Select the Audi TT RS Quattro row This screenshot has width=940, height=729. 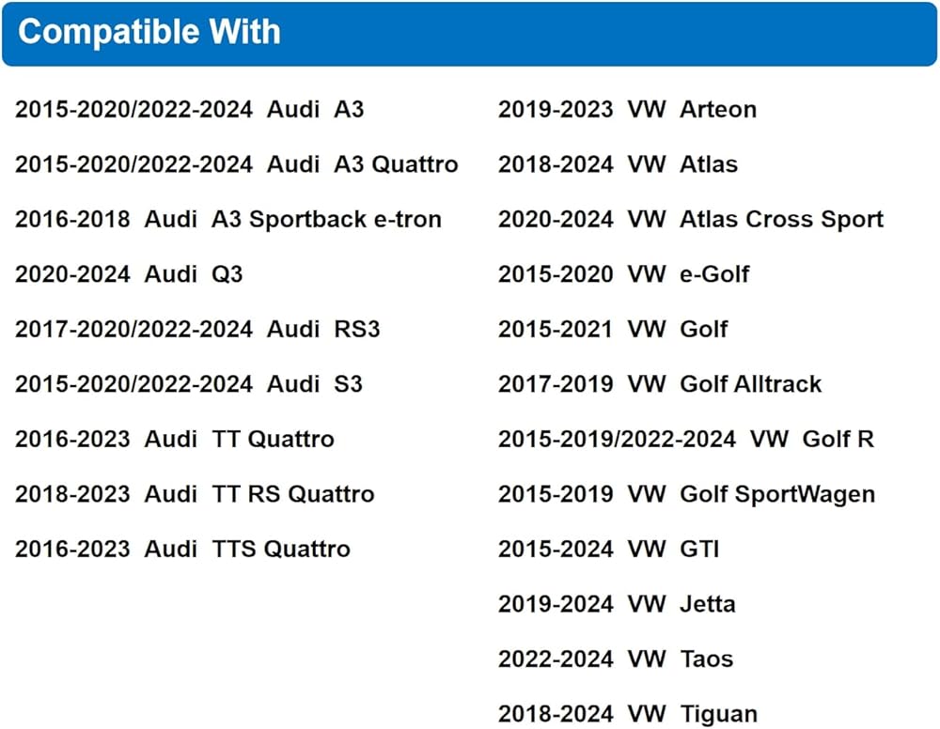coord(195,494)
